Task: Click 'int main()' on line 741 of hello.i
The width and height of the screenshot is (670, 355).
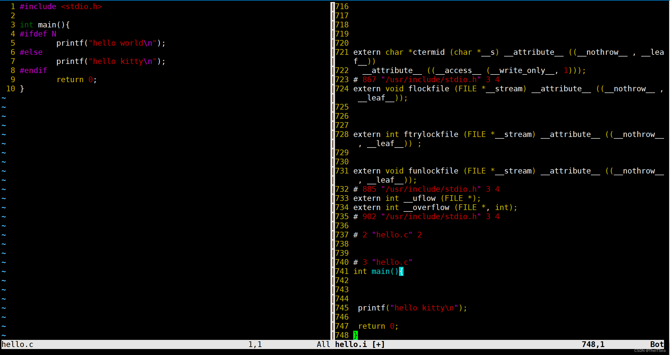Action: (x=376, y=271)
